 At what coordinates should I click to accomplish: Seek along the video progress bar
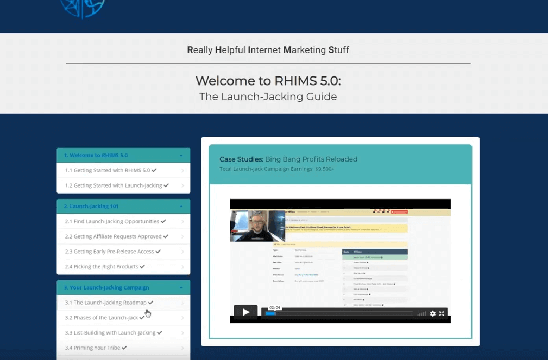(x=339, y=313)
